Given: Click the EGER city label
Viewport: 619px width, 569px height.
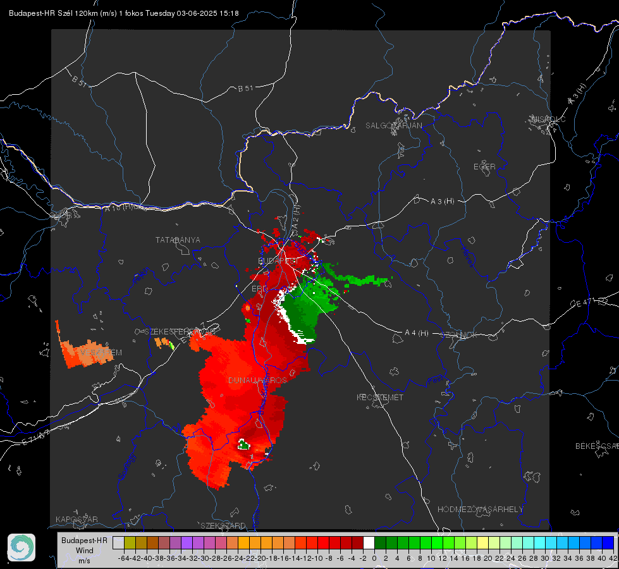Looking at the screenshot, I should [484, 167].
